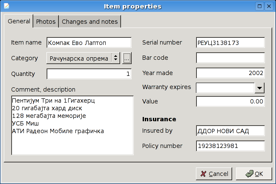Viewport: 276px width, 184px height.
Task: Switch to the Photos tab
Action: 46,21
